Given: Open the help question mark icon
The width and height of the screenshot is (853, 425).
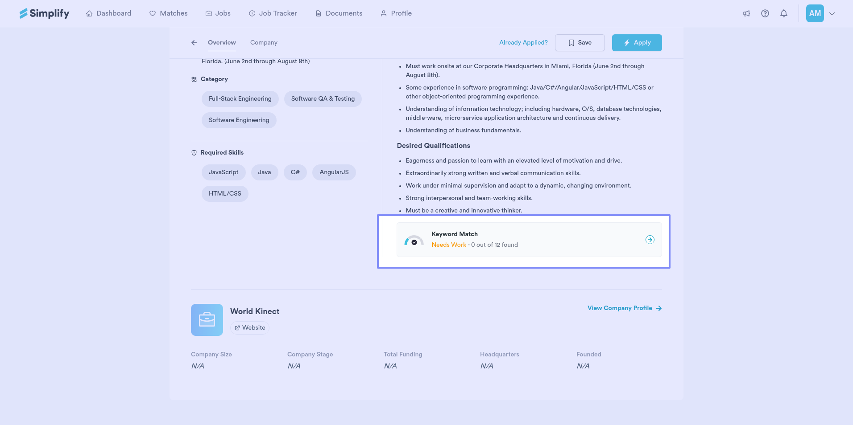Looking at the screenshot, I should click(765, 13).
